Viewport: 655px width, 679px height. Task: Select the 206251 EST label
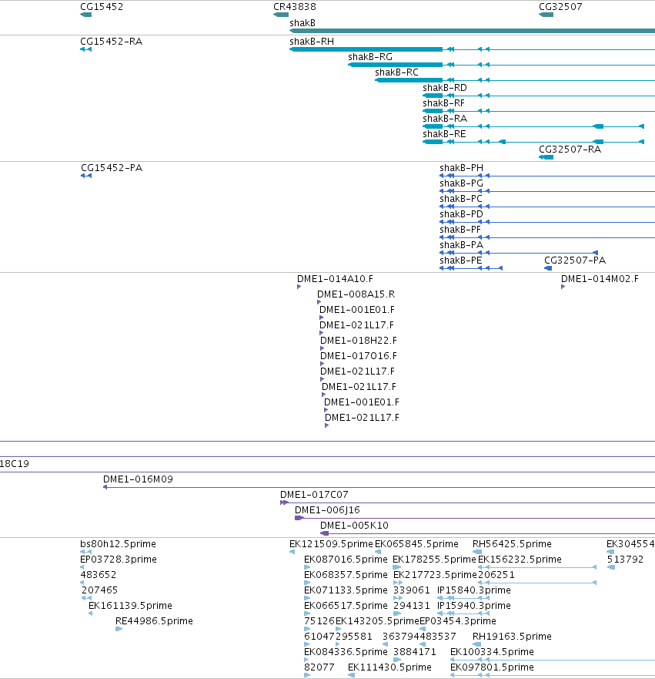point(496,575)
